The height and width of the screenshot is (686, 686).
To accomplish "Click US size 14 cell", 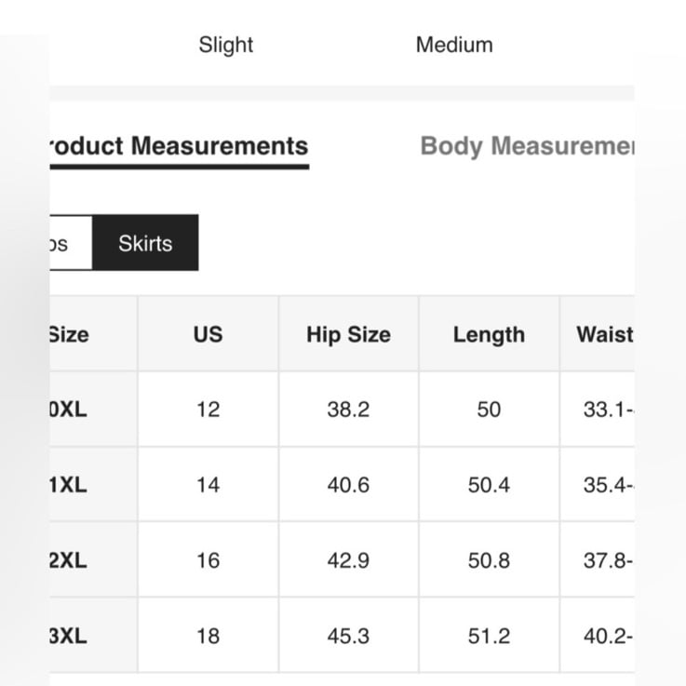I will click(208, 485).
